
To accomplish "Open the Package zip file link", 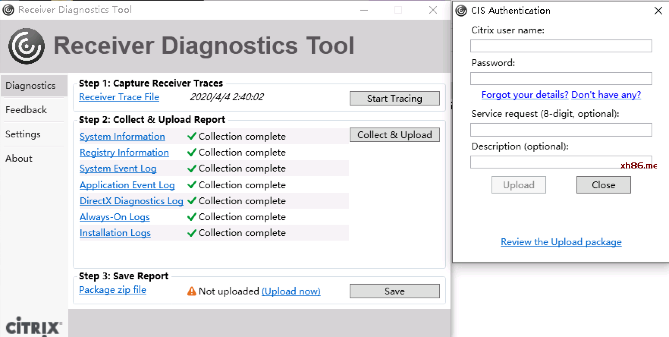I will (x=112, y=290).
